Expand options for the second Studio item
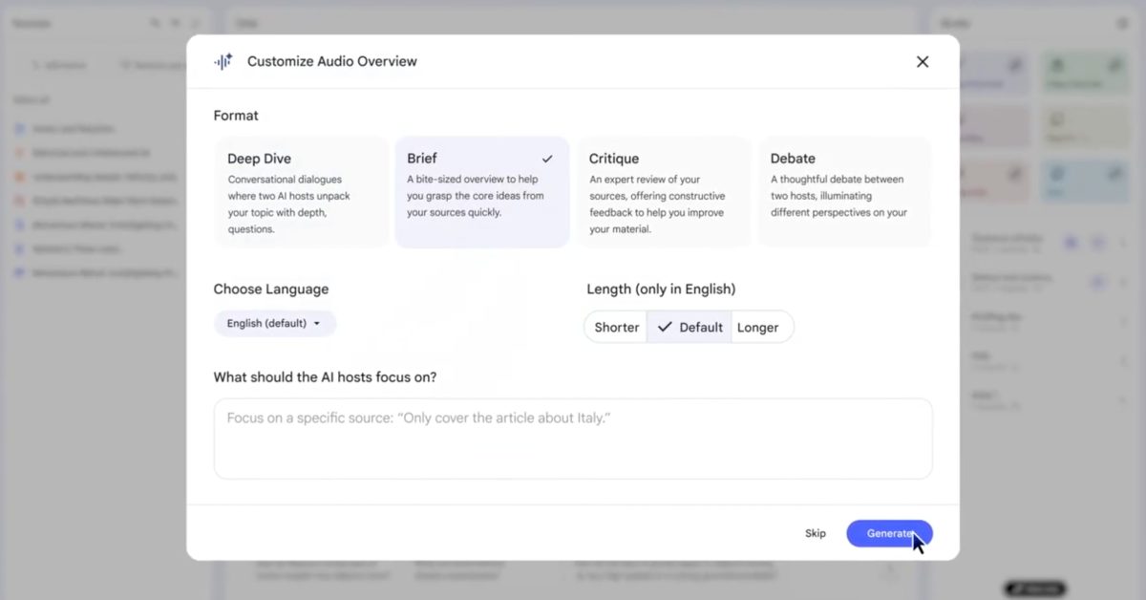The width and height of the screenshot is (1146, 600). coord(1123,283)
